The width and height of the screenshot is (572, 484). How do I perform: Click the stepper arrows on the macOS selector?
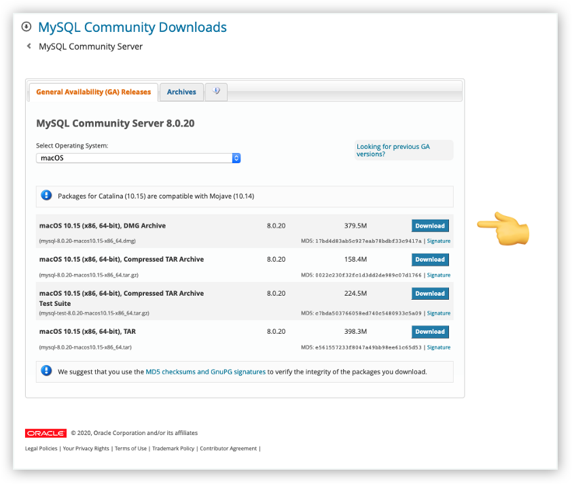[x=236, y=158]
